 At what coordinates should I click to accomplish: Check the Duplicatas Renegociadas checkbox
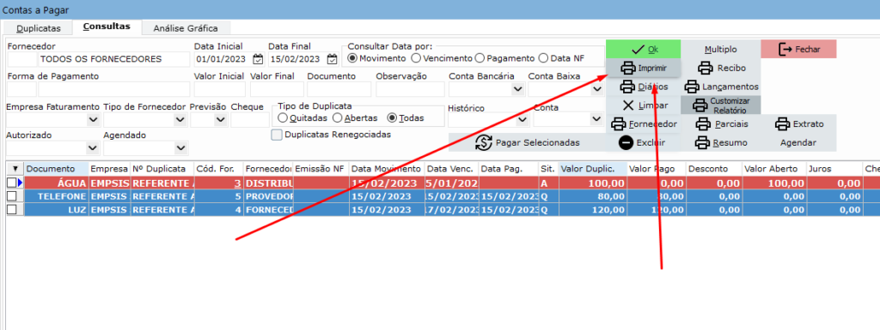point(276,135)
